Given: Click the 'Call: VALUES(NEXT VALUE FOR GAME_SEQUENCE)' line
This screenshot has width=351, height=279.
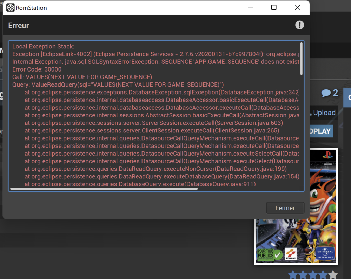Looking at the screenshot, I should [x=82, y=77].
